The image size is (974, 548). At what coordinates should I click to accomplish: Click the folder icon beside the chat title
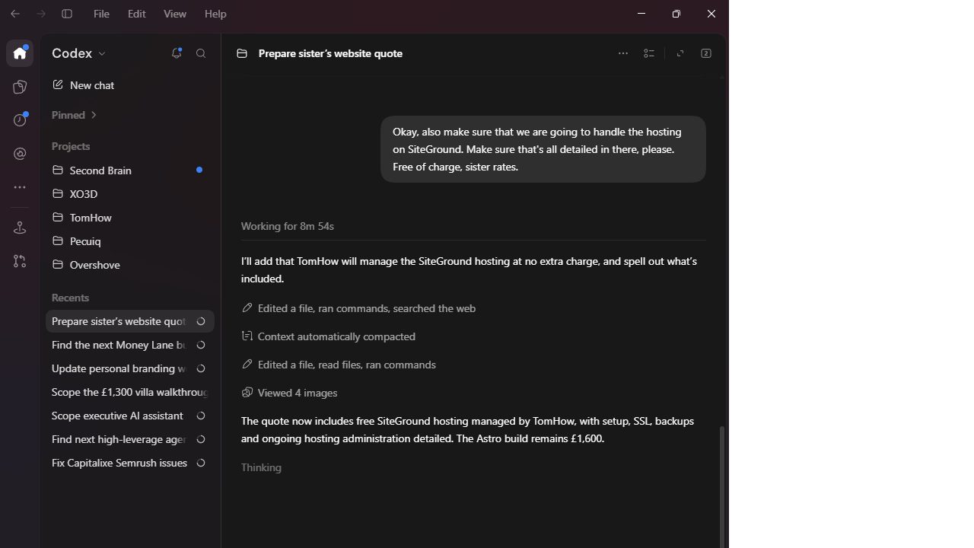click(242, 53)
